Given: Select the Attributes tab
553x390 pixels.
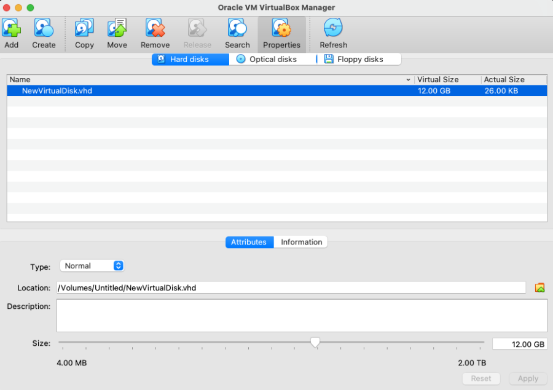Looking at the screenshot, I should (x=249, y=242).
